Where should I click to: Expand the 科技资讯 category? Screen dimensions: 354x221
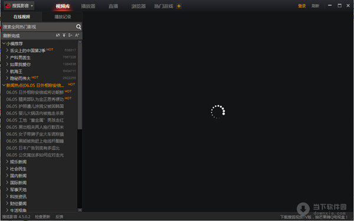(x=7, y=197)
